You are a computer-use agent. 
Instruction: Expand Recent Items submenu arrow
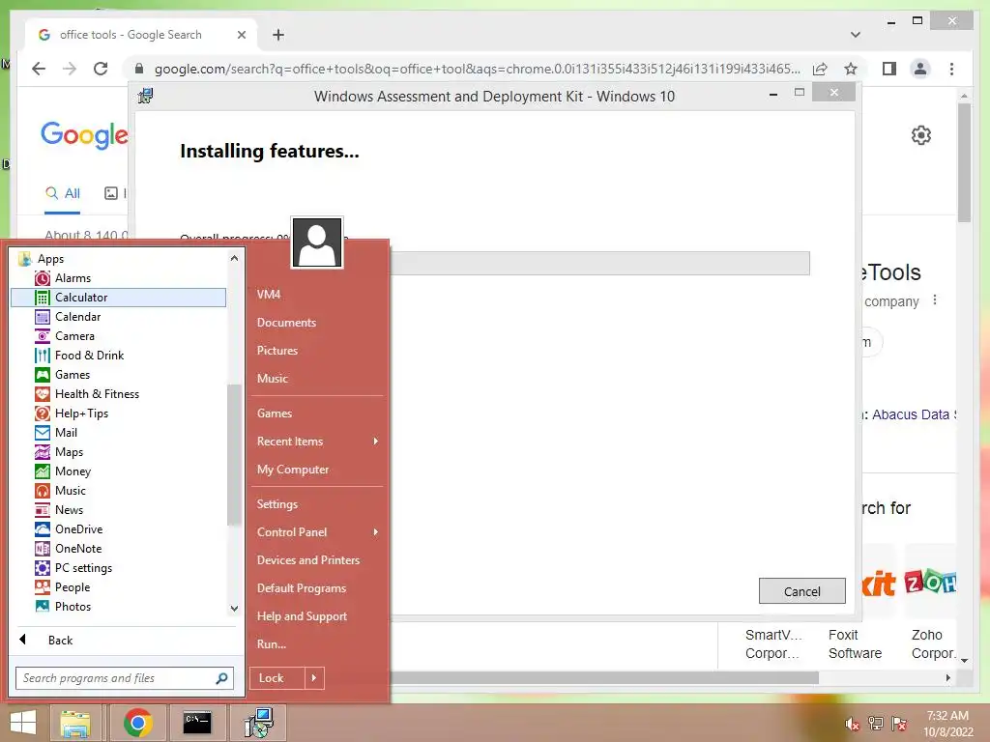pyautogui.click(x=376, y=441)
